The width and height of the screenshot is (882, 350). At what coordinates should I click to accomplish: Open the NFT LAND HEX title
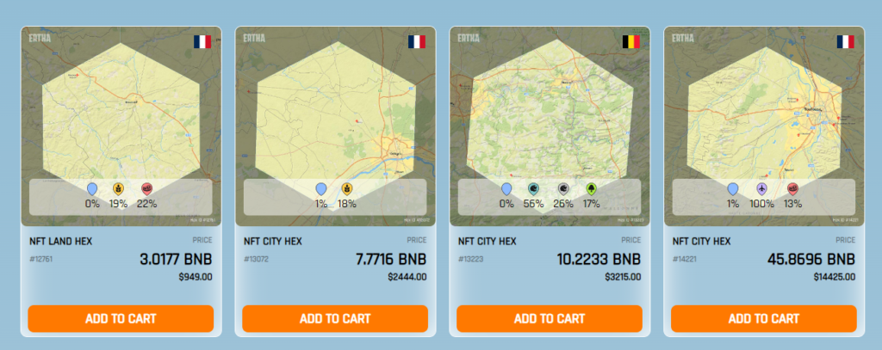click(x=63, y=242)
